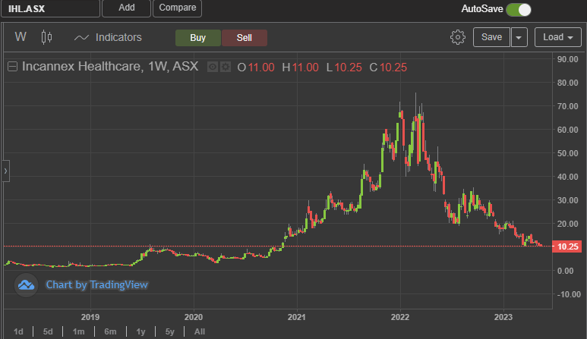Expand the left side panel chevron
Viewport: 587px width, 339px height.
point(5,171)
